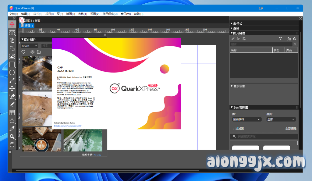
Task: Select the Starburst tool
Action: click(x=12, y=121)
